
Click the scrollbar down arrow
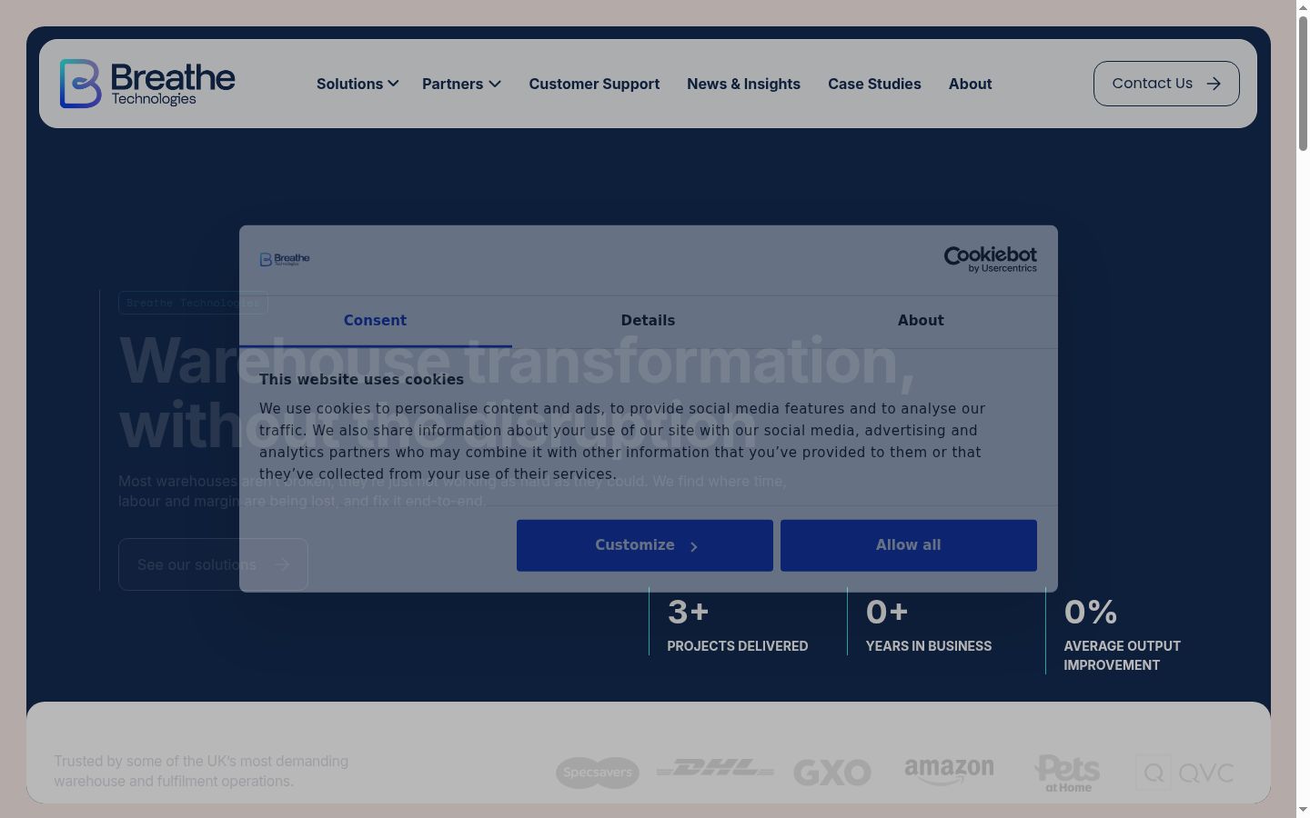pos(1303,810)
